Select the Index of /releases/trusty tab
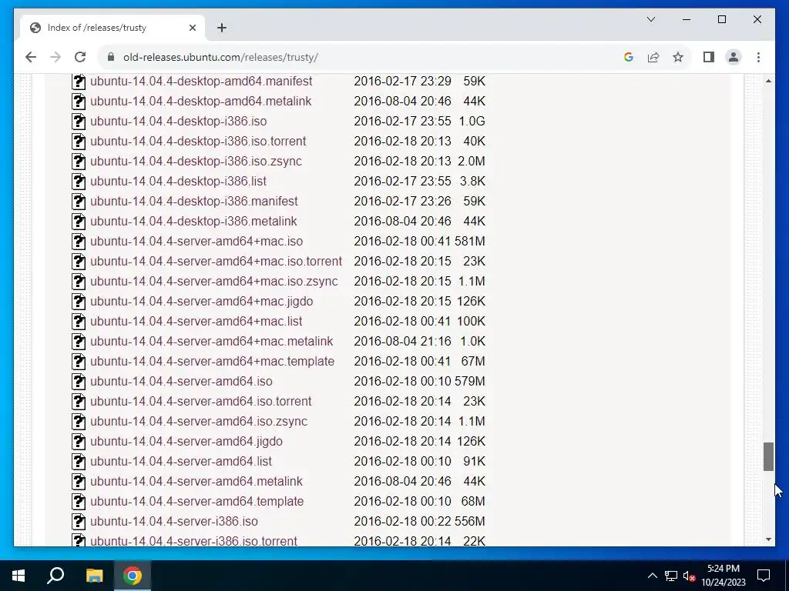This screenshot has height=591, width=789. [112, 28]
